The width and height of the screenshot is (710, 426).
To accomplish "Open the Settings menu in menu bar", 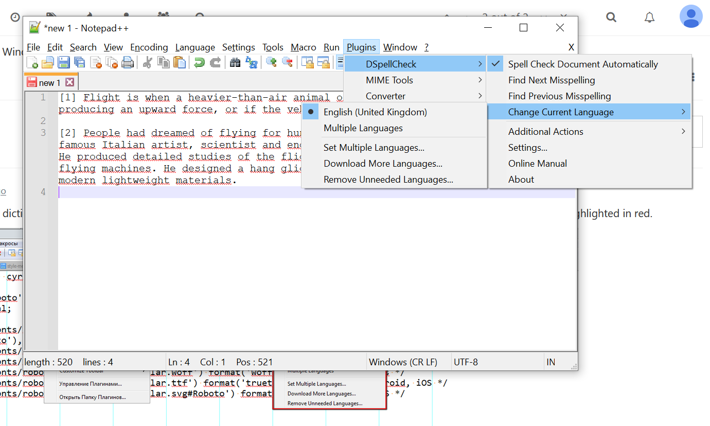I will 239,47.
